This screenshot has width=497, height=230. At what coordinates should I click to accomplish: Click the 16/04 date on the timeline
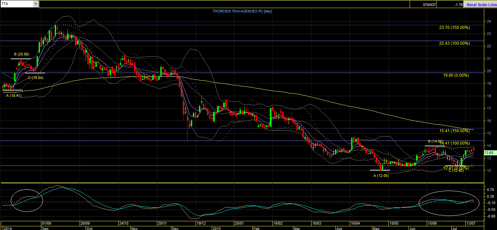[355, 223]
